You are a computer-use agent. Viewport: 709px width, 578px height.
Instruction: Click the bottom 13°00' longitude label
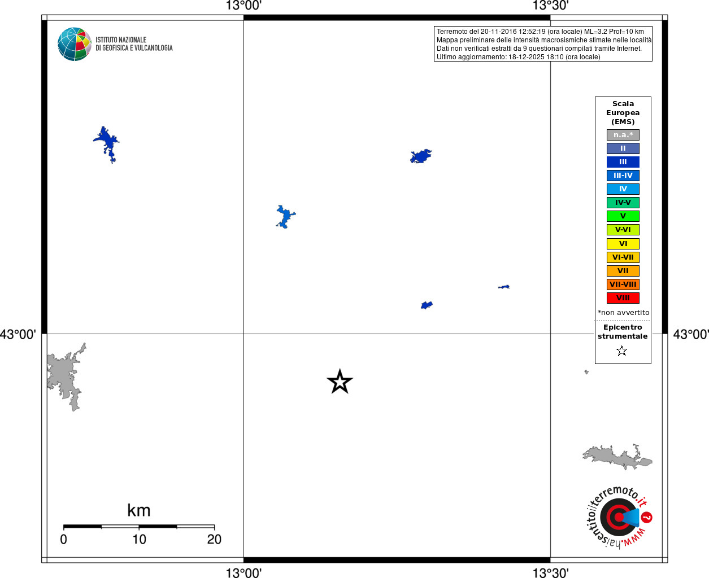(243, 572)
